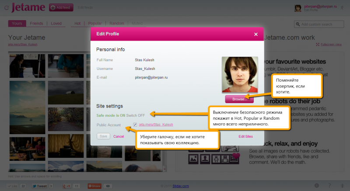
Task: Click the magnifier icon in the search box
Action: point(298,24)
